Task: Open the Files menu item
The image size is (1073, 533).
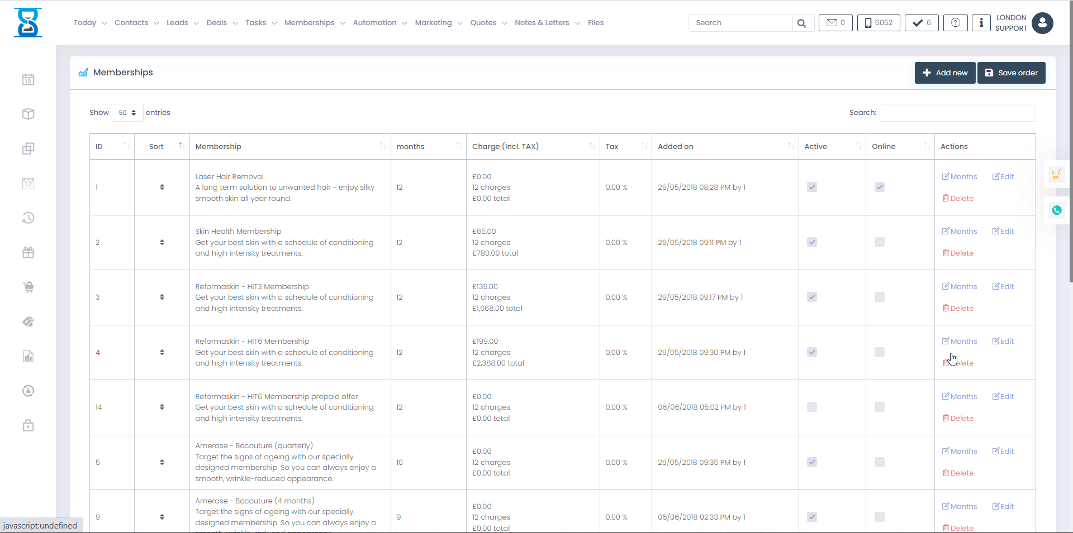Action: [595, 23]
